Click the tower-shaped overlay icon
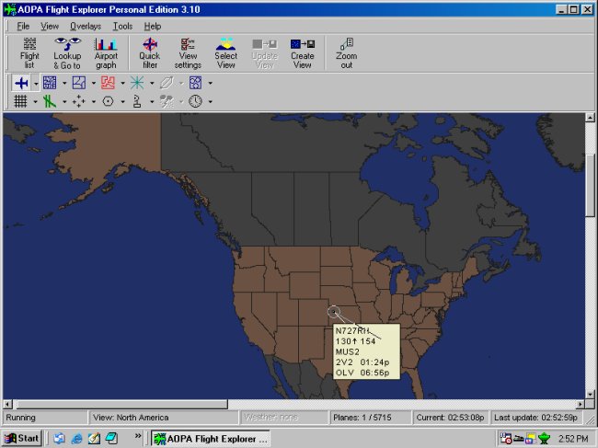This screenshot has width=598, height=448. [137, 101]
